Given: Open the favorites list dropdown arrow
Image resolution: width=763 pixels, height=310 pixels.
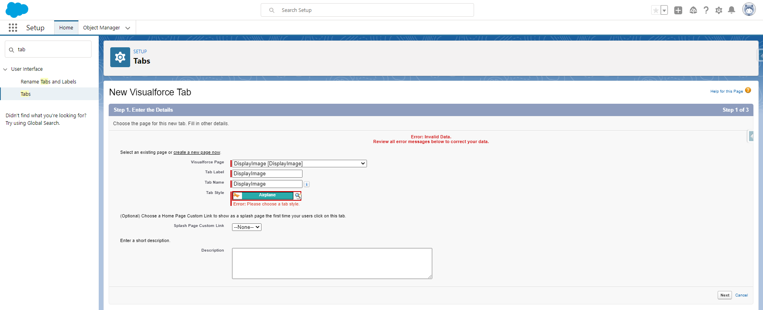Looking at the screenshot, I should point(664,10).
